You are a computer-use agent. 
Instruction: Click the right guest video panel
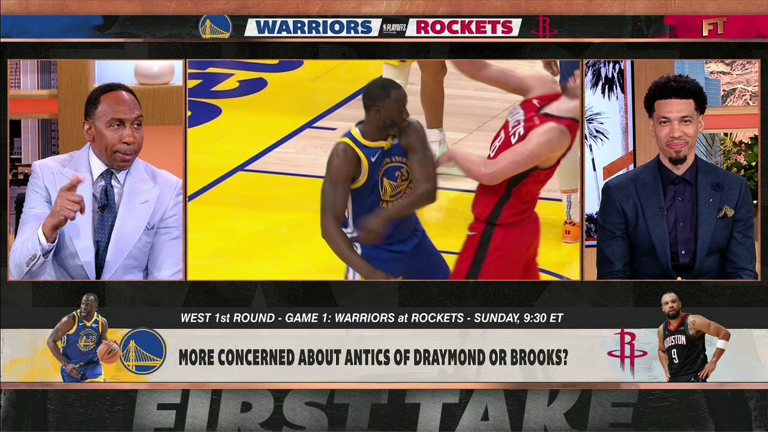(671, 170)
